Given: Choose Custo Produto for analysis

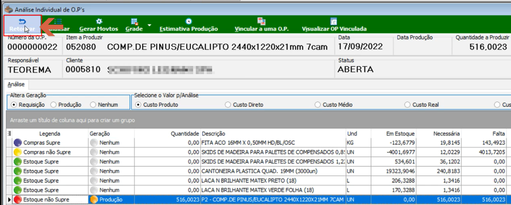Looking at the screenshot, I should [157, 104].
